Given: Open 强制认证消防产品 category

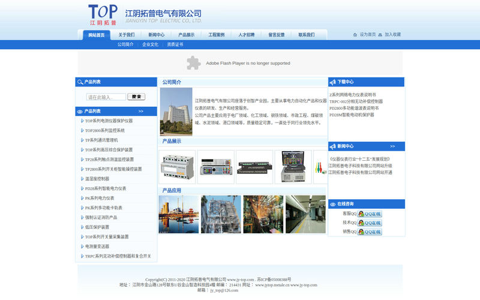Looking at the screenshot, I should coord(101,218).
